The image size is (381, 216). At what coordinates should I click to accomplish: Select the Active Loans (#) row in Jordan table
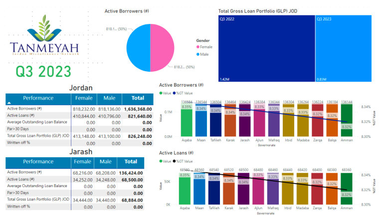pyautogui.click(x=79, y=116)
